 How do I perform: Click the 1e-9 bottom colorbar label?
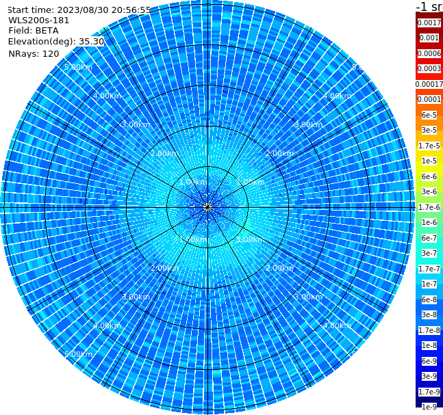[x=429, y=407]
